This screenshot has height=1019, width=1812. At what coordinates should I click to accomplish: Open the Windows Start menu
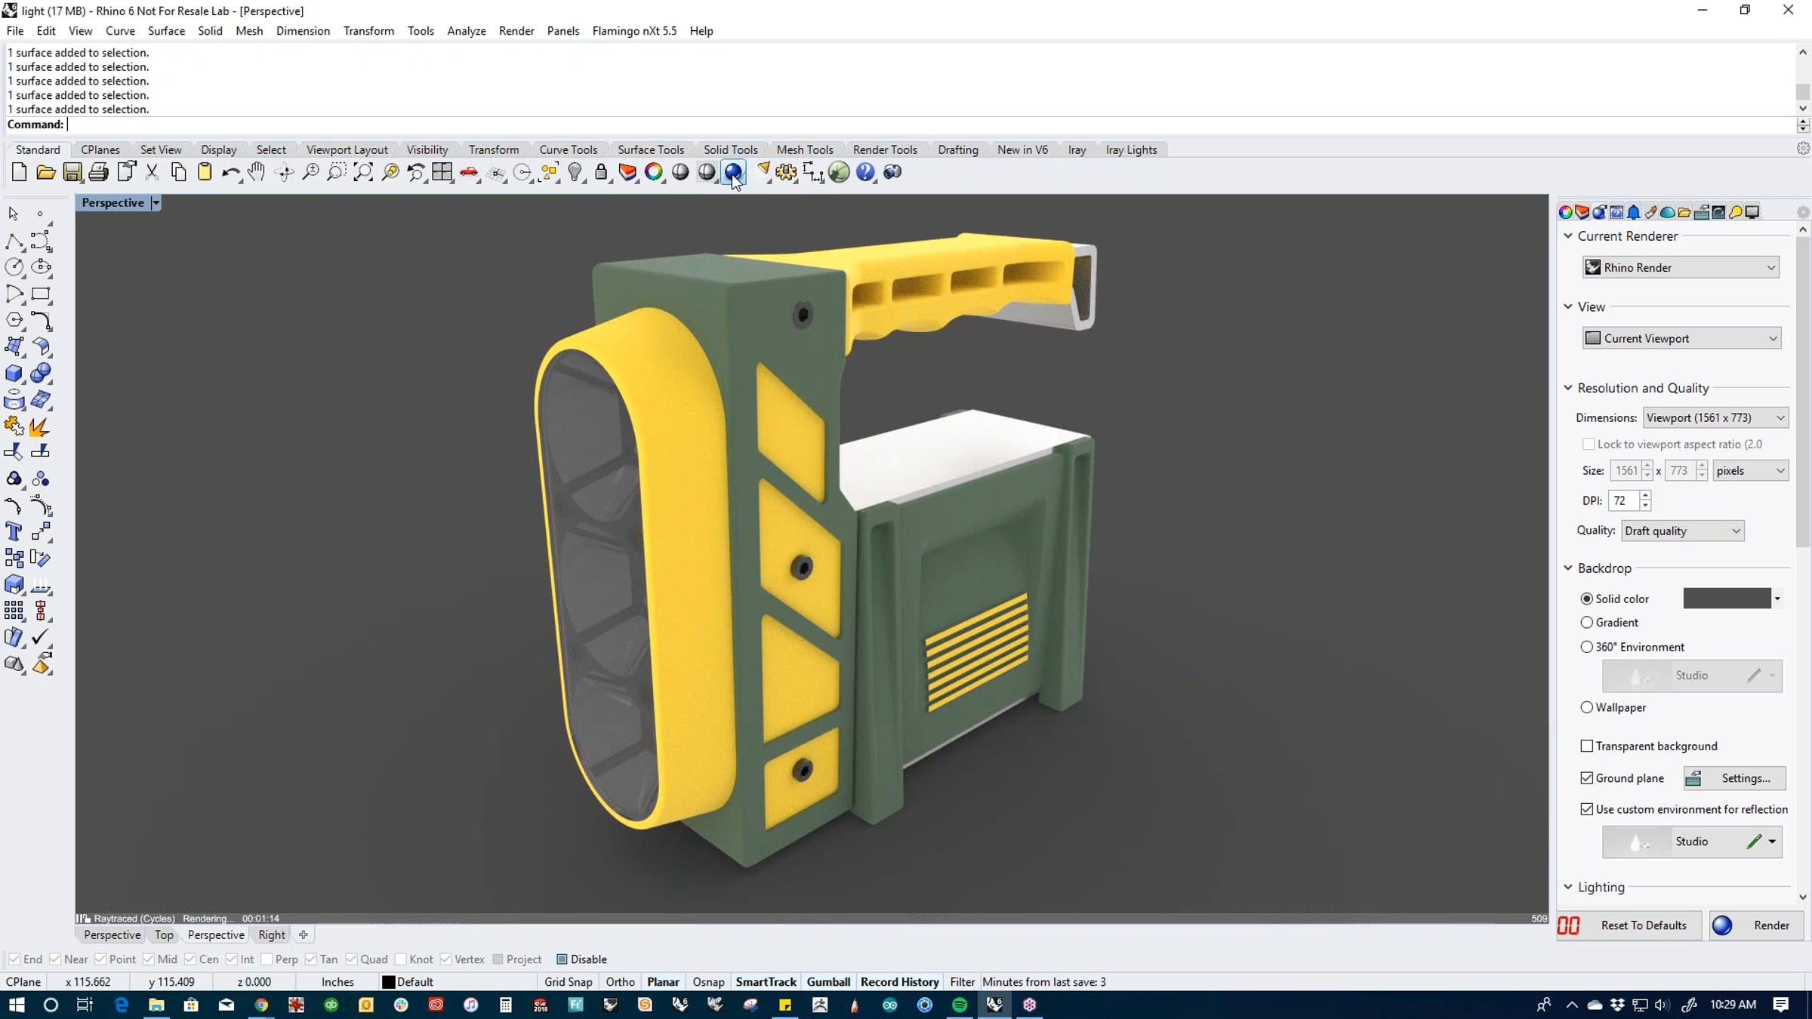16,1005
